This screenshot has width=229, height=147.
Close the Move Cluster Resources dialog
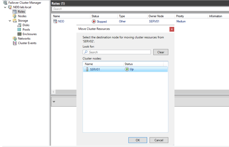(x=172, y=29)
